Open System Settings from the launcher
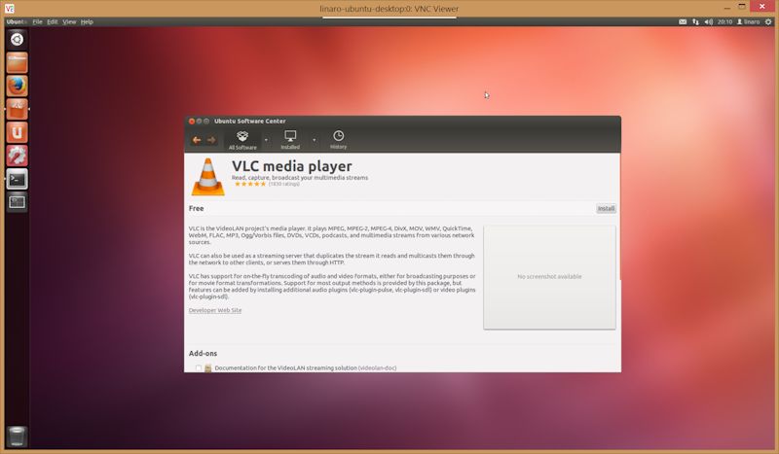The height and width of the screenshot is (454, 779). pyautogui.click(x=17, y=156)
